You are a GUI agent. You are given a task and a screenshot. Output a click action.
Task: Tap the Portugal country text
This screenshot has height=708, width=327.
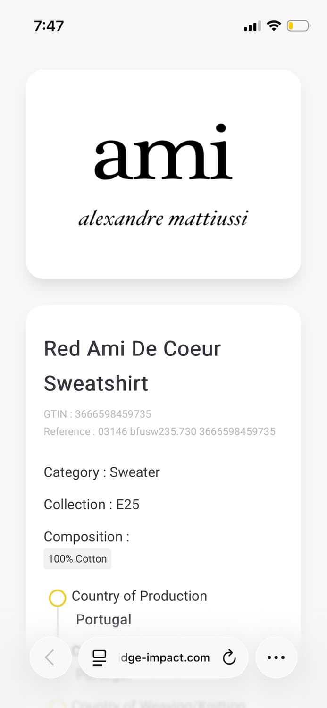coord(104,619)
